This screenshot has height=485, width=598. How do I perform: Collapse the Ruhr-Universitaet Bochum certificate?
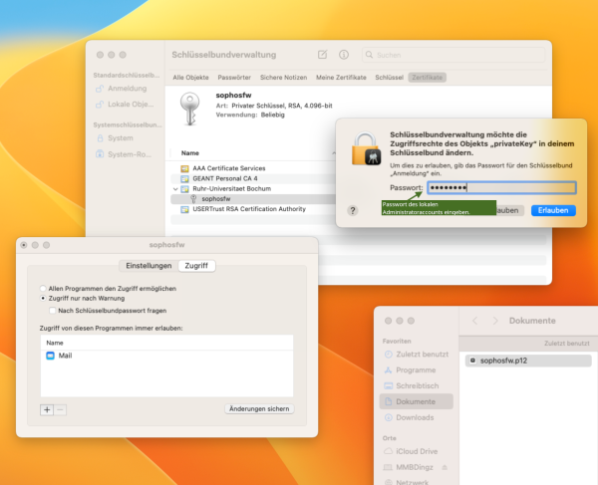175,188
